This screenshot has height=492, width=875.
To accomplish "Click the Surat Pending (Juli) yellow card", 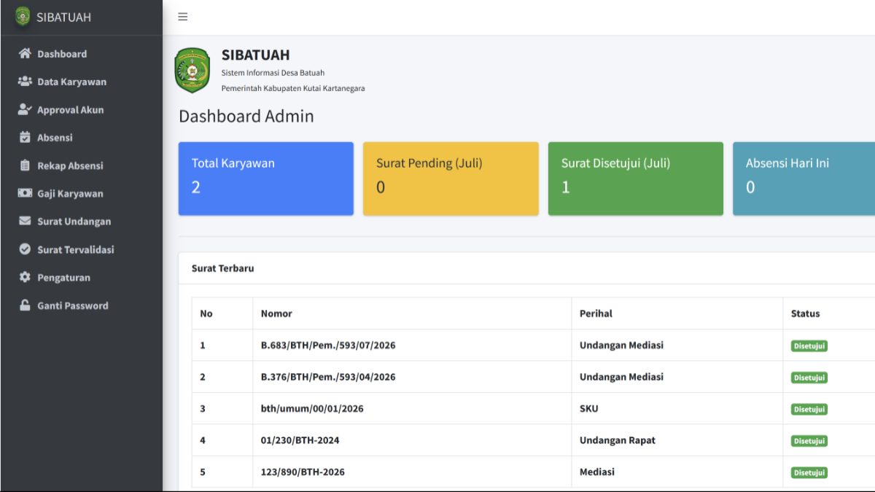I will pyautogui.click(x=451, y=179).
